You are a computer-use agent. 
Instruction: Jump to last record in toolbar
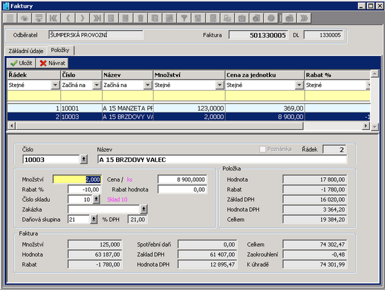(x=97, y=18)
